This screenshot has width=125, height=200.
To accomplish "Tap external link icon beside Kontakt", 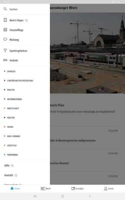I will (x=16, y=176).
